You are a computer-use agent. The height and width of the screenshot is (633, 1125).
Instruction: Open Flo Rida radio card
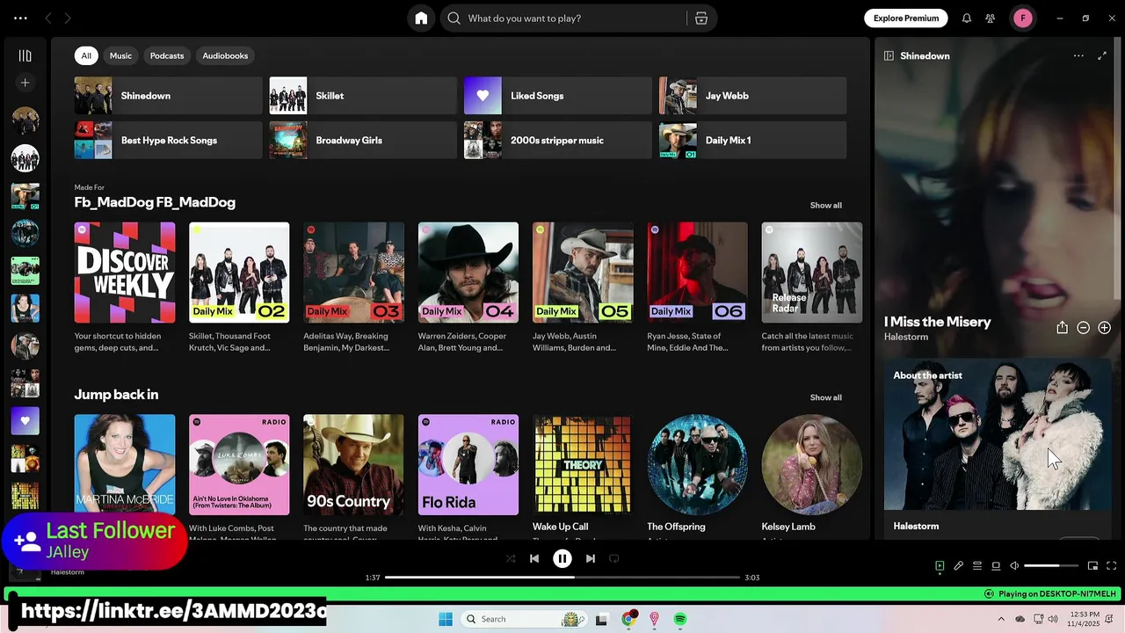tap(468, 465)
